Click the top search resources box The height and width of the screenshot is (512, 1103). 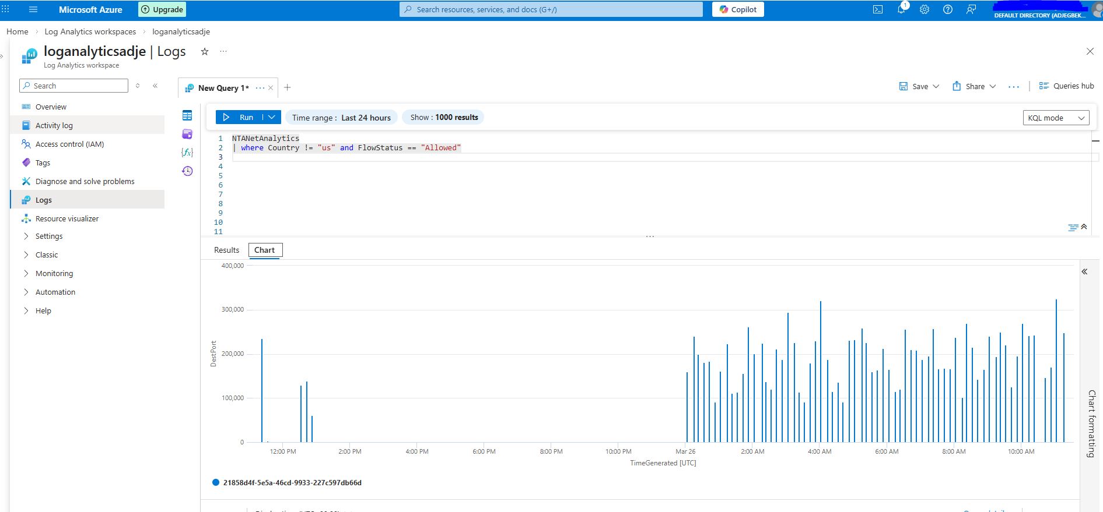click(551, 9)
